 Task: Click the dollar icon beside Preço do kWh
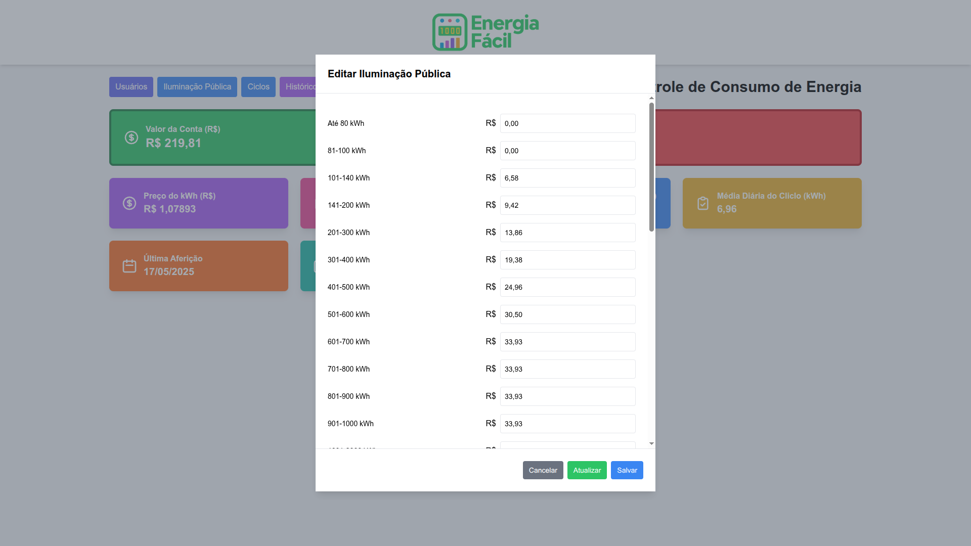point(129,203)
